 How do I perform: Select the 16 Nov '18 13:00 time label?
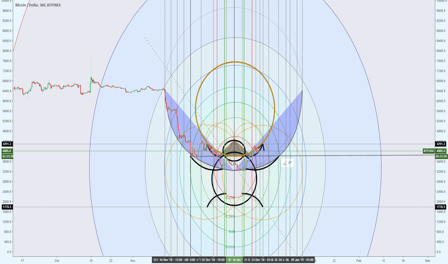coord(171,260)
